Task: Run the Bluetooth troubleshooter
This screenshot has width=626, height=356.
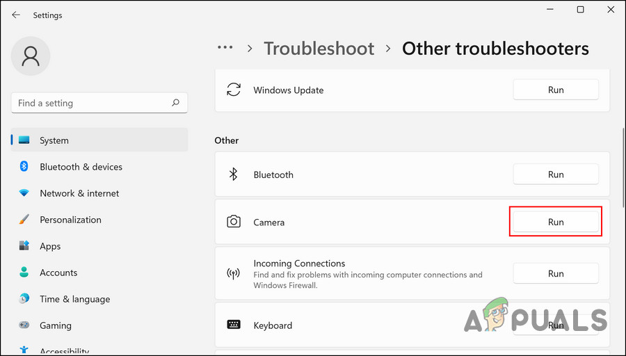Action: click(x=555, y=175)
